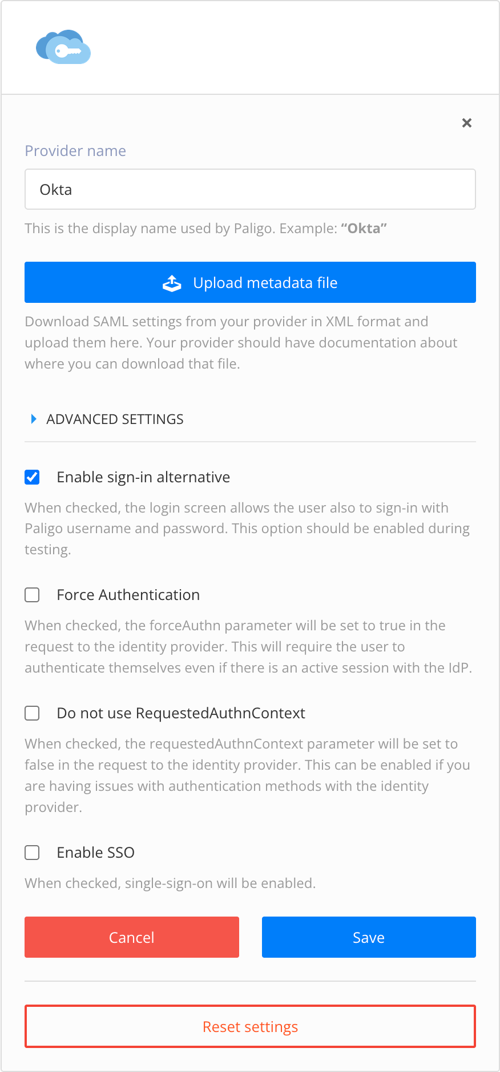This screenshot has height=1072, width=500.
Task: Collapse the Advanced Settings disclosure arrow
Action: tap(34, 419)
